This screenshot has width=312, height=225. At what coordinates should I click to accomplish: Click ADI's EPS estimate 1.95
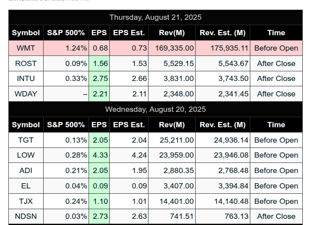129,170
